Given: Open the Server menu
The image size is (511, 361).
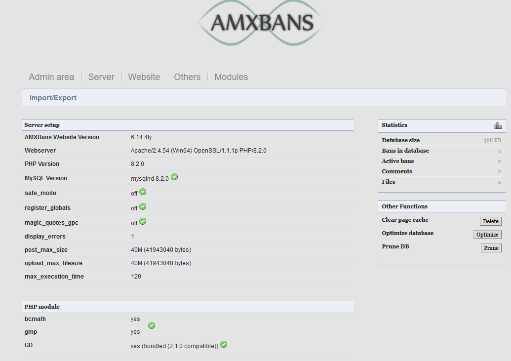Looking at the screenshot, I should point(101,77).
